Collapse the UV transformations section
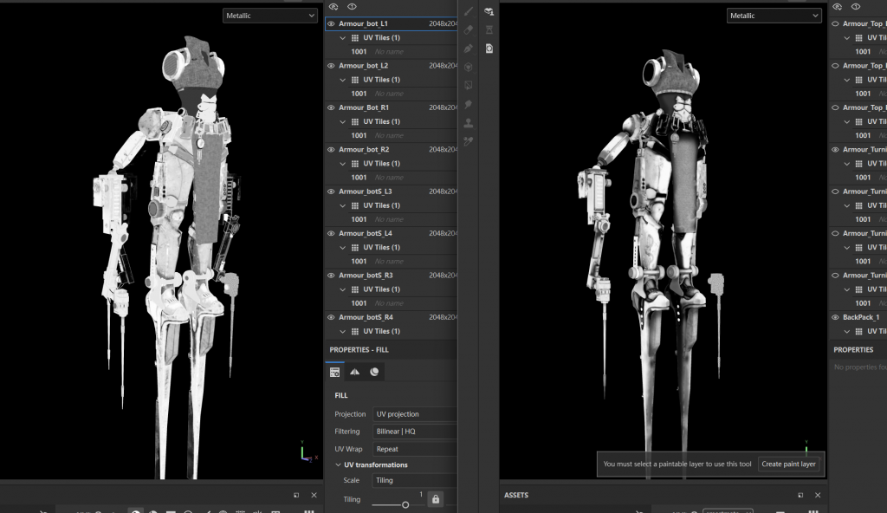 click(x=337, y=465)
